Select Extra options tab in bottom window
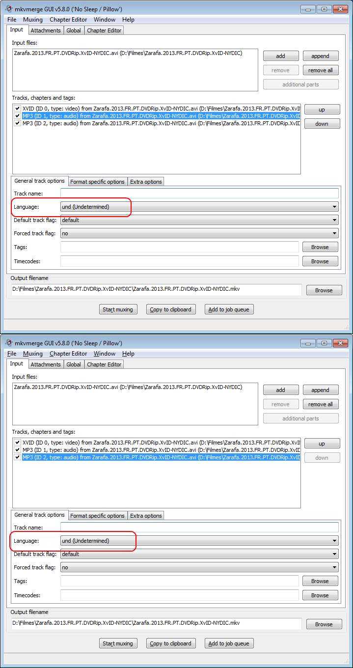This screenshot has height=668, width=353. (146, 516)
